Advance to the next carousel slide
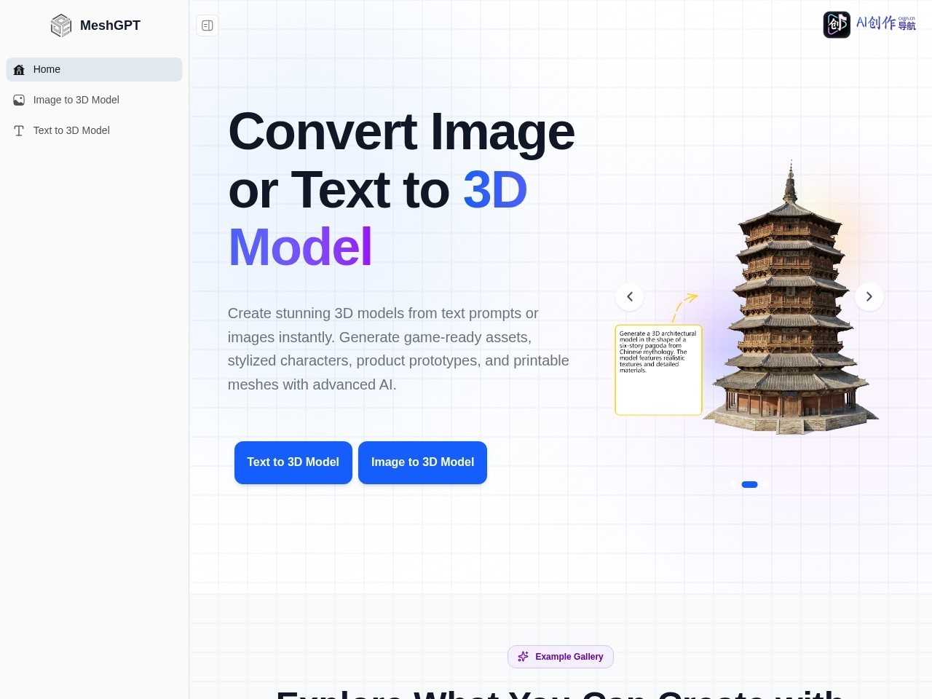 tap(869, 296)
